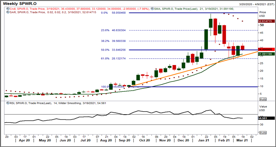Click the 54.561 RSI value tag
The height and width of the screenshot is (147, 276).
[x=266, y=118]
